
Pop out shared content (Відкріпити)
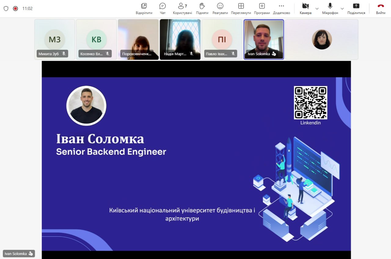click(x=144, y=9)
